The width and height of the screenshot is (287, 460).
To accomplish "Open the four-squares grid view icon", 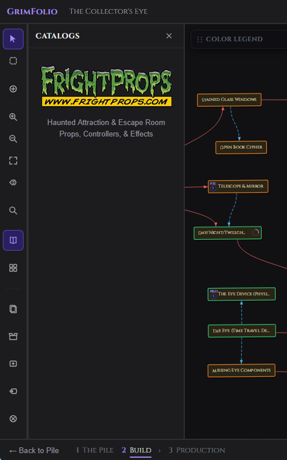I will 13,268.
